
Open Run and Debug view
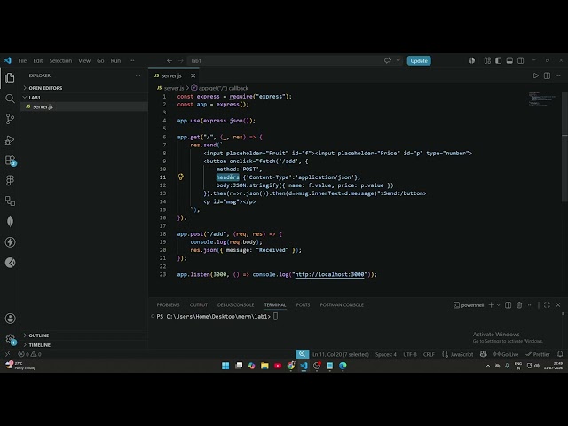point(10,139)
